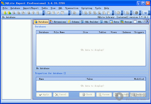Click the Views column header
Image resolution: width=151 pixels, height=104 pixels.
coord(116,32)
